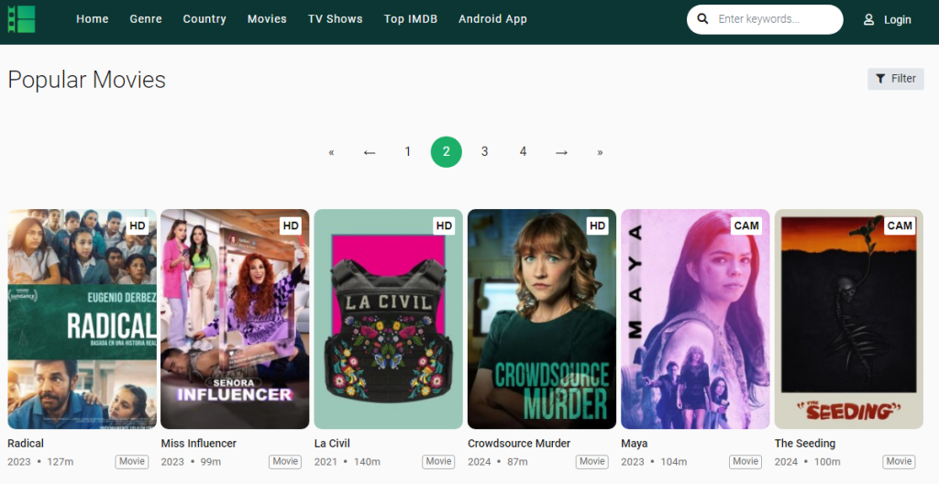939x484 pixels.
Task: Click CAM badge on The Seeding poster
Action: [900, 225]
